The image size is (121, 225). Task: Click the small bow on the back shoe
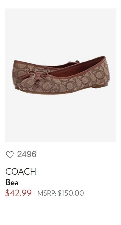click(75, 62)
